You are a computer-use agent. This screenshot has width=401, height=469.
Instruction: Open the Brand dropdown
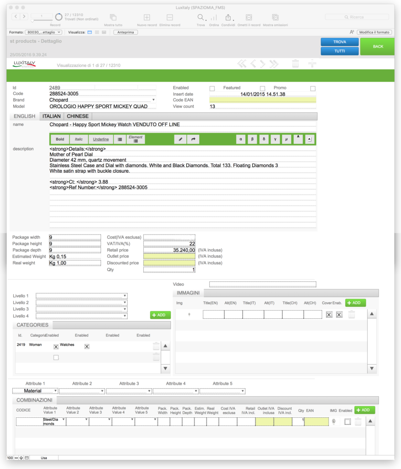pyautogui.click(x=153, y=100)
